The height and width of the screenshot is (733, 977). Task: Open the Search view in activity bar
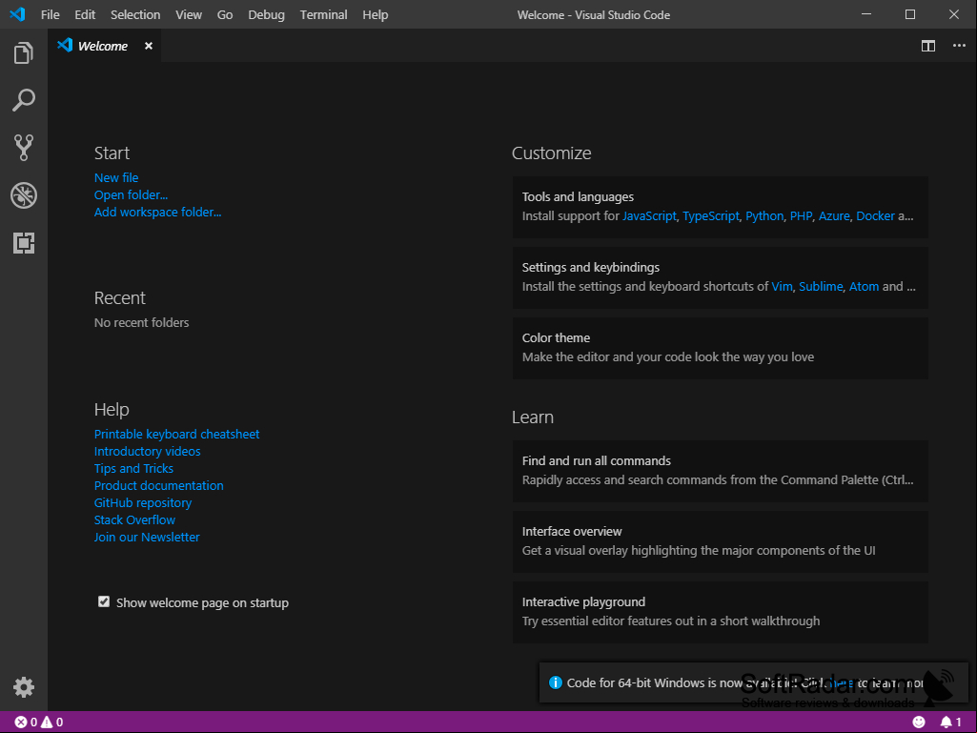click(24, 100)
